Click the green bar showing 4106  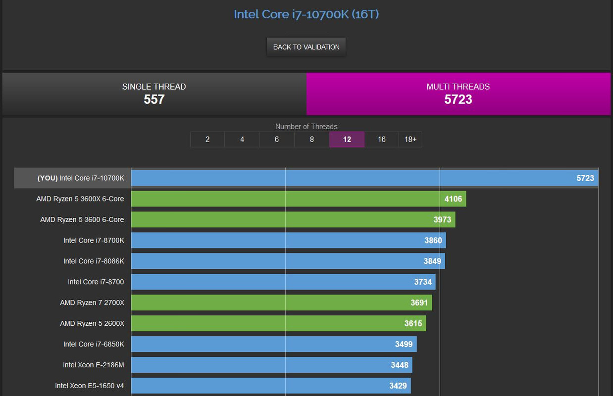pos(299,199)
